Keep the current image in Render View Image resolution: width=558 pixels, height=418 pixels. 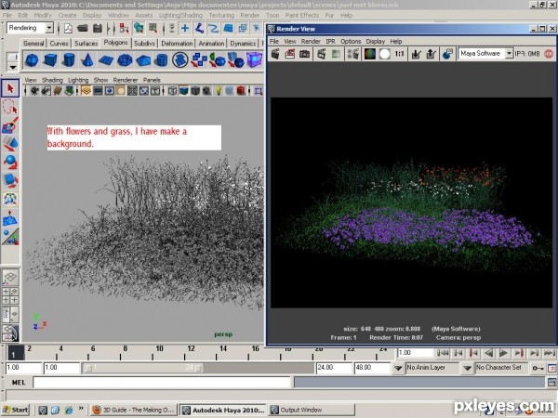pos(416,54)
